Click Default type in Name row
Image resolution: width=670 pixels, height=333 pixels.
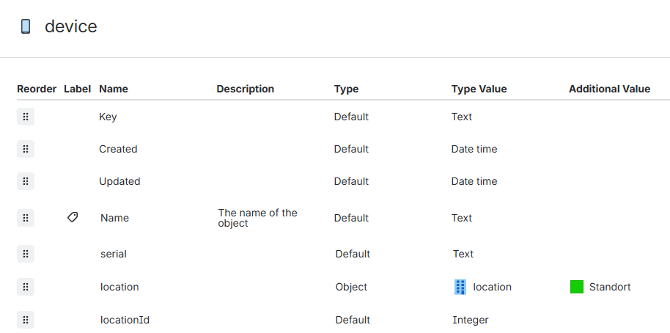coord(351,218)
